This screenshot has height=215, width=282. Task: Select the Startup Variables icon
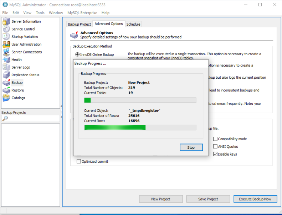coord(6,37)
